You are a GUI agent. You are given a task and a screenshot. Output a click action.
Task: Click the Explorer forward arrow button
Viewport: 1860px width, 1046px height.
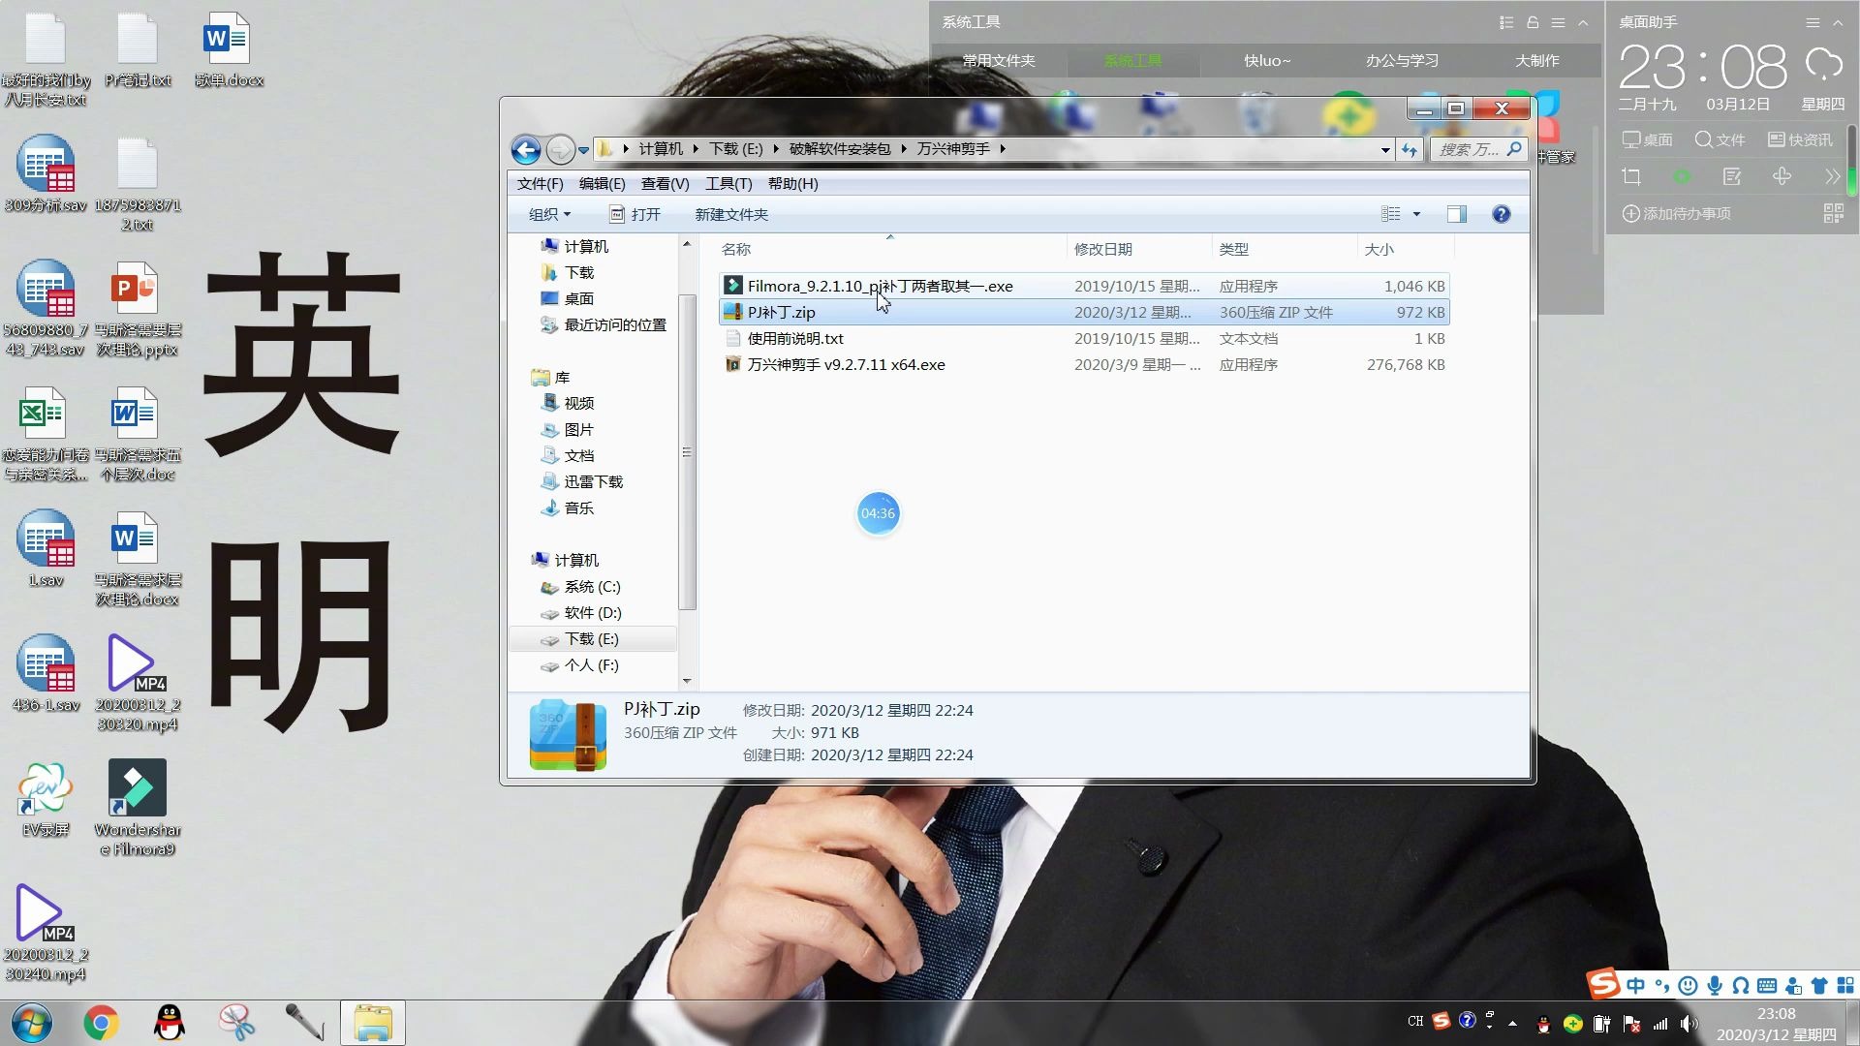[560, 149]
